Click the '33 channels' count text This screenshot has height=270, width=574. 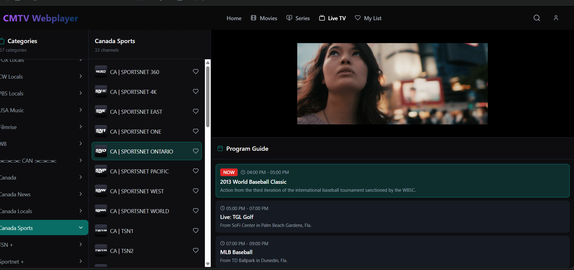pos(107,50)
